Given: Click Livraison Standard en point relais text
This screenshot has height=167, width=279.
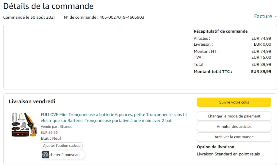Looking at the screenshot, I should point(228,154).
